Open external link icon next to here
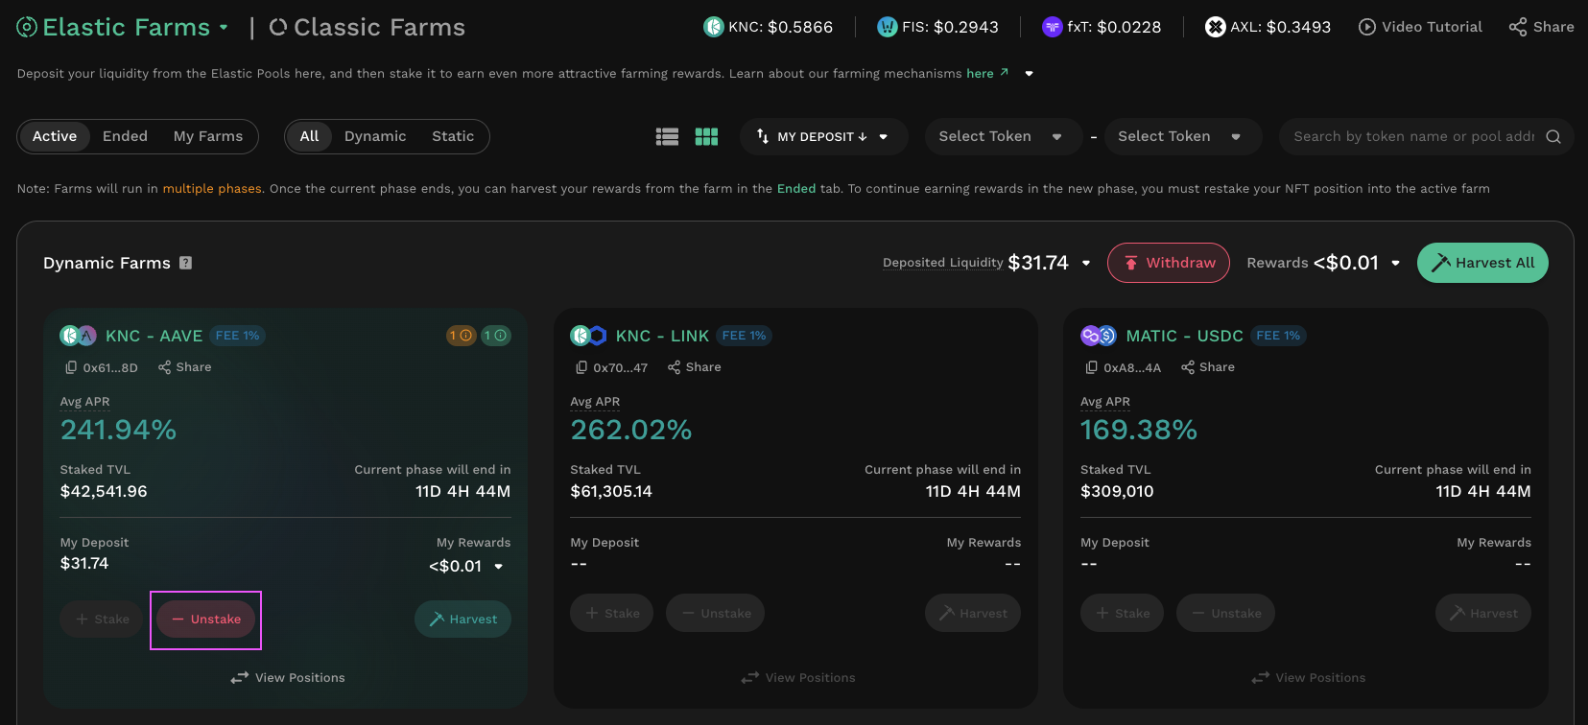Image resolution: width=1588 pixels, height=725 pixels. pyautogui.click(x=1005, y=72)
